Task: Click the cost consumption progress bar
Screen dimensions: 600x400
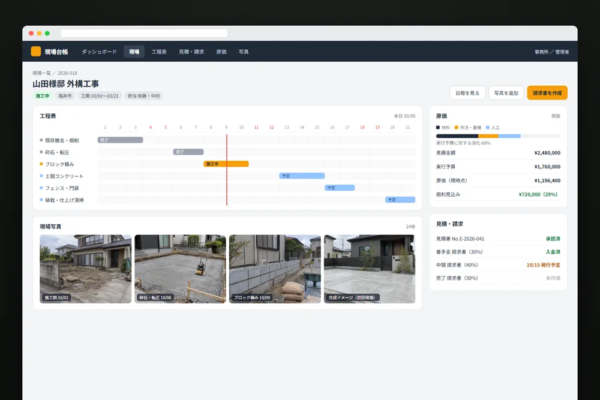Action: click(x=498, y=136)
